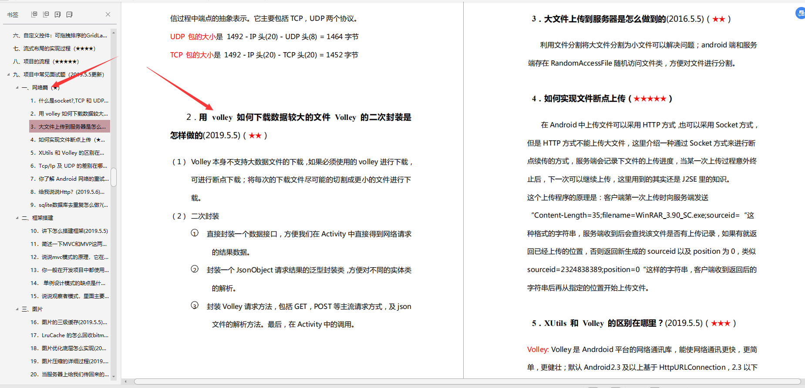Click the bookmark panel vertical scrollbar thumb
Viewport: 805px width, 388px height.
[114, 177]
